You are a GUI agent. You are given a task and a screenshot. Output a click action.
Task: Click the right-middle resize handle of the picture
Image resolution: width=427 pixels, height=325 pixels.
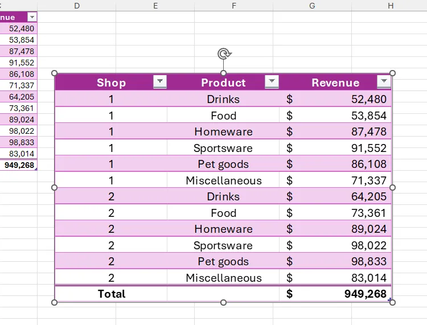(392, 187)
